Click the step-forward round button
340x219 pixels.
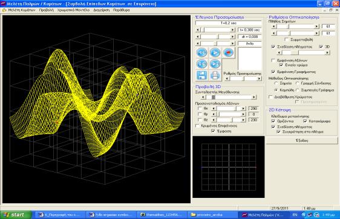(215, 64)
